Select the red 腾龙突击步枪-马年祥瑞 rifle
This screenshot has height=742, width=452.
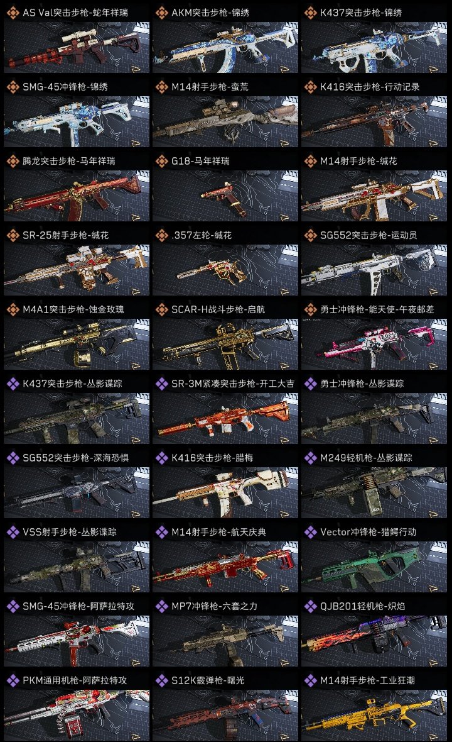pyautogui.click(x=77, y=196)
